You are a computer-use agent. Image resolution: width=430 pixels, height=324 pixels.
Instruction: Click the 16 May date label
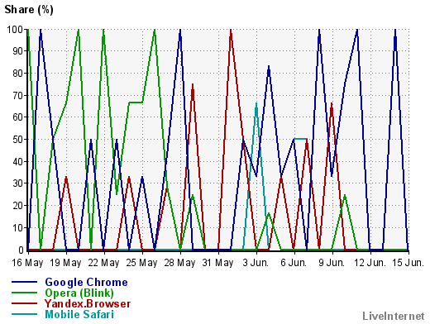[27, 263]
